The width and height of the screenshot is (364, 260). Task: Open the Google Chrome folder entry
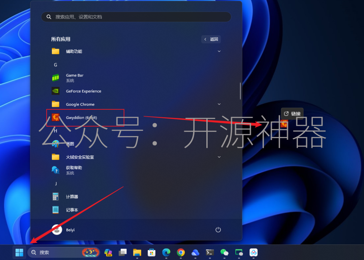tap(136, 104)
